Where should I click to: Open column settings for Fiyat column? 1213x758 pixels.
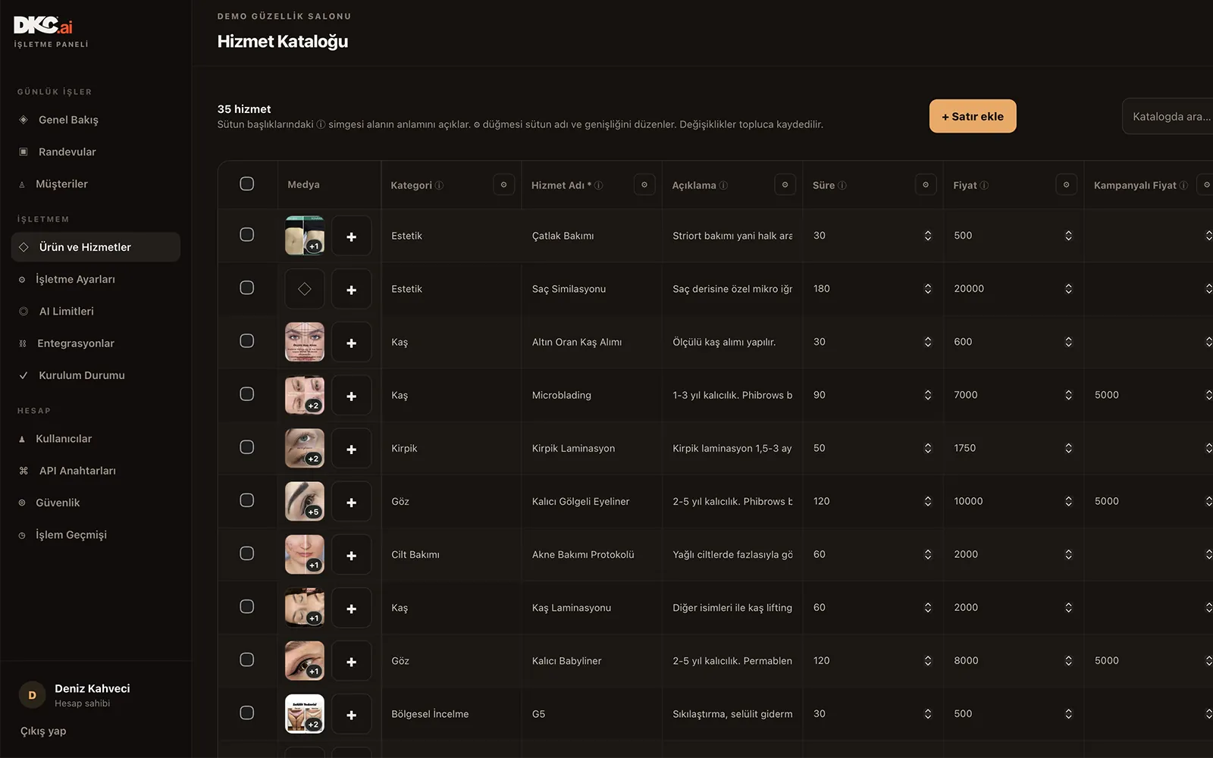pos(1066,184)
